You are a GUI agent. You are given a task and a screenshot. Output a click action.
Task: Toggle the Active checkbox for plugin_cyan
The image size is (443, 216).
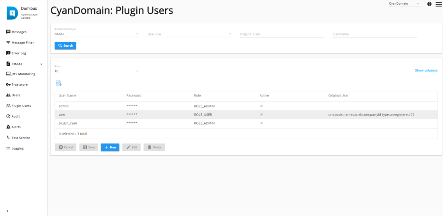click(x=261, y=123)
